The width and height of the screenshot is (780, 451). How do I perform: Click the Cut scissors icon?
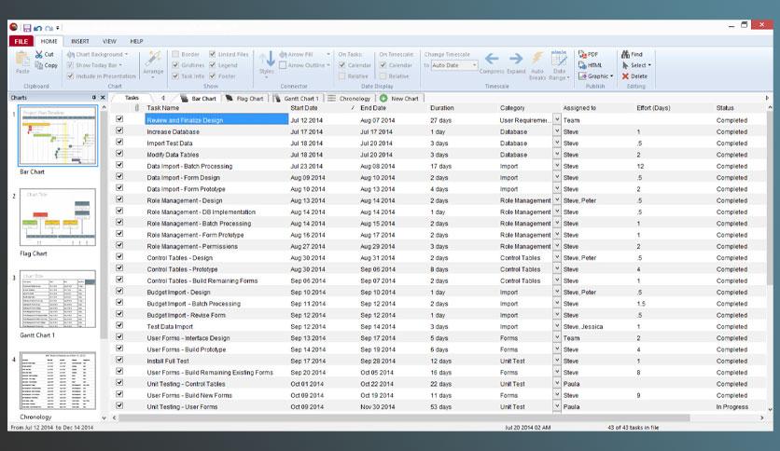coord(39,54)
